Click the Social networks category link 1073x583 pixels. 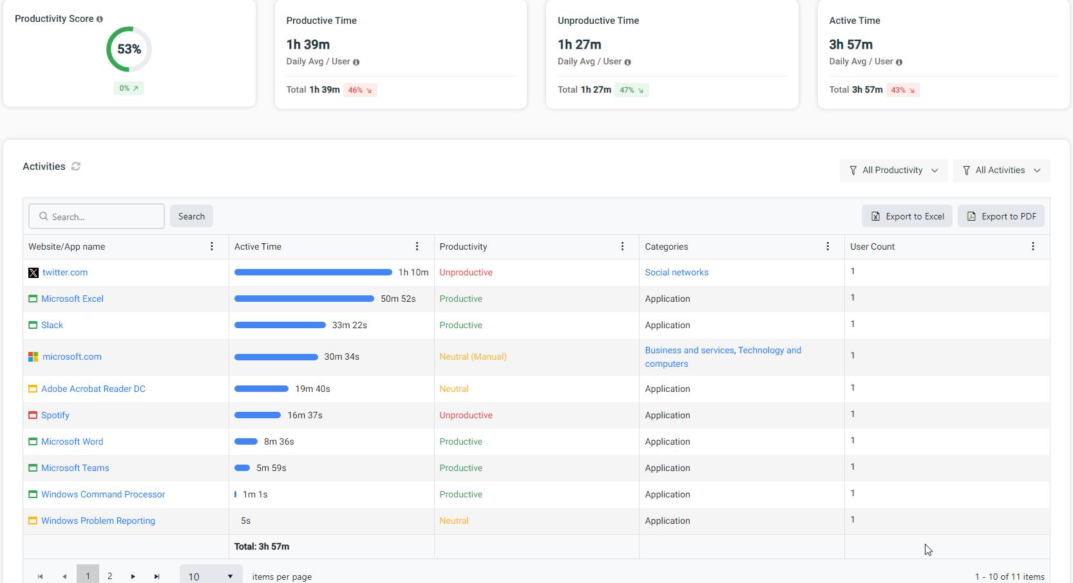(x=677, y=273)
